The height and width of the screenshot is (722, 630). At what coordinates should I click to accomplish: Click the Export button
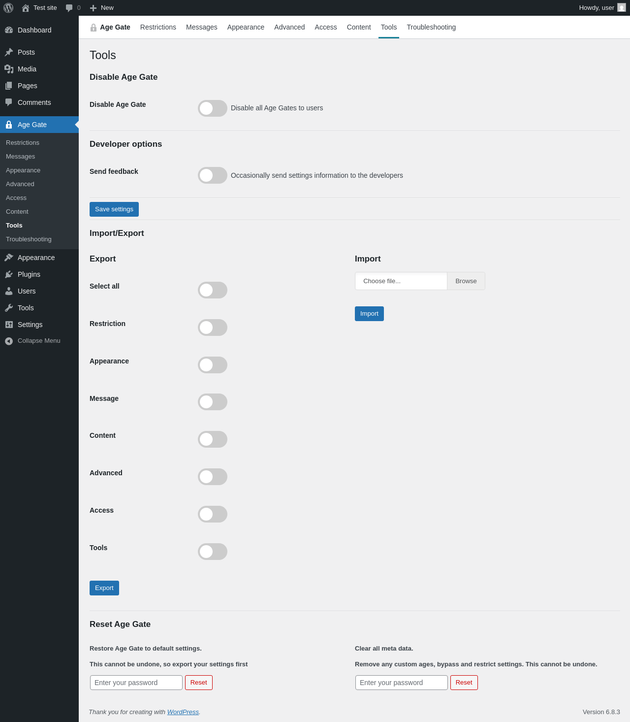pos(104,588)
